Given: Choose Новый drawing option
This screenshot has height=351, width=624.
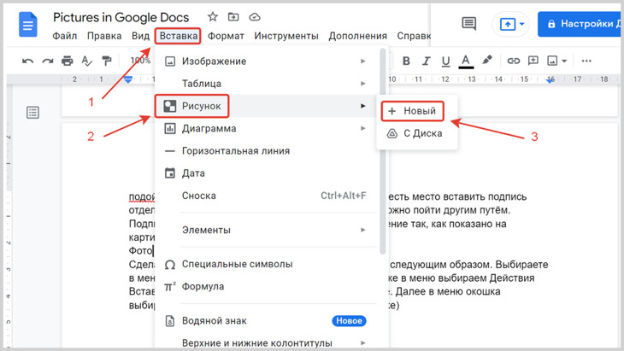Looking at the screenshot, I should click(416, 111).
